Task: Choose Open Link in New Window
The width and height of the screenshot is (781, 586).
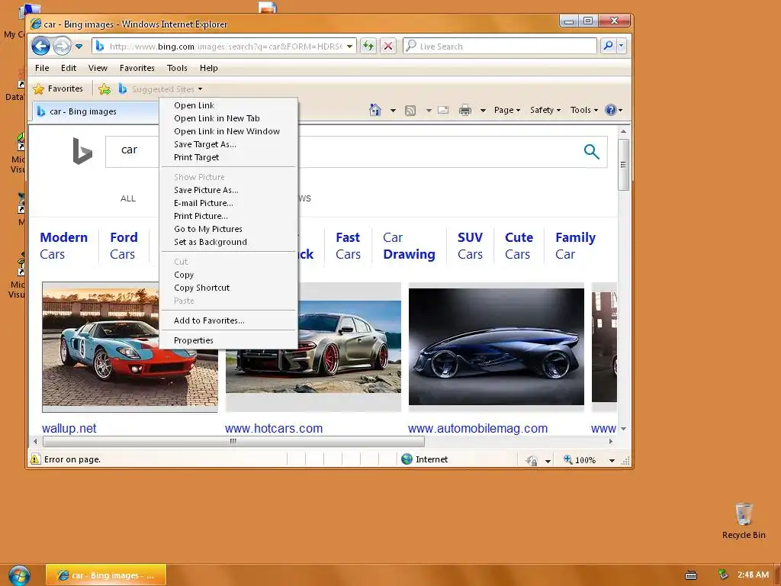Action: pyautogui.click(x=228, y=131)
